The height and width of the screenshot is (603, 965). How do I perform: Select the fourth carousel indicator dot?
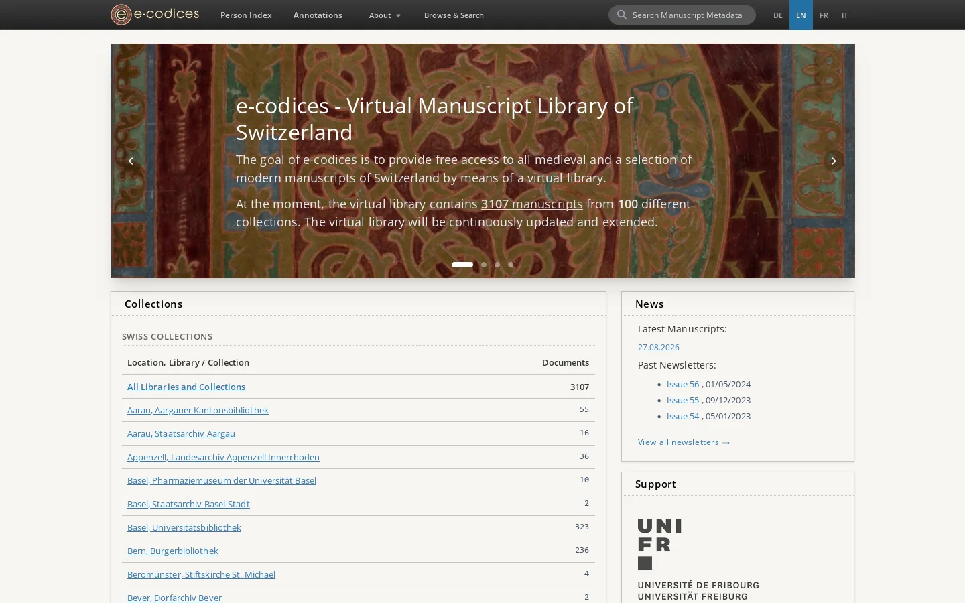click(x=511, y=265)
